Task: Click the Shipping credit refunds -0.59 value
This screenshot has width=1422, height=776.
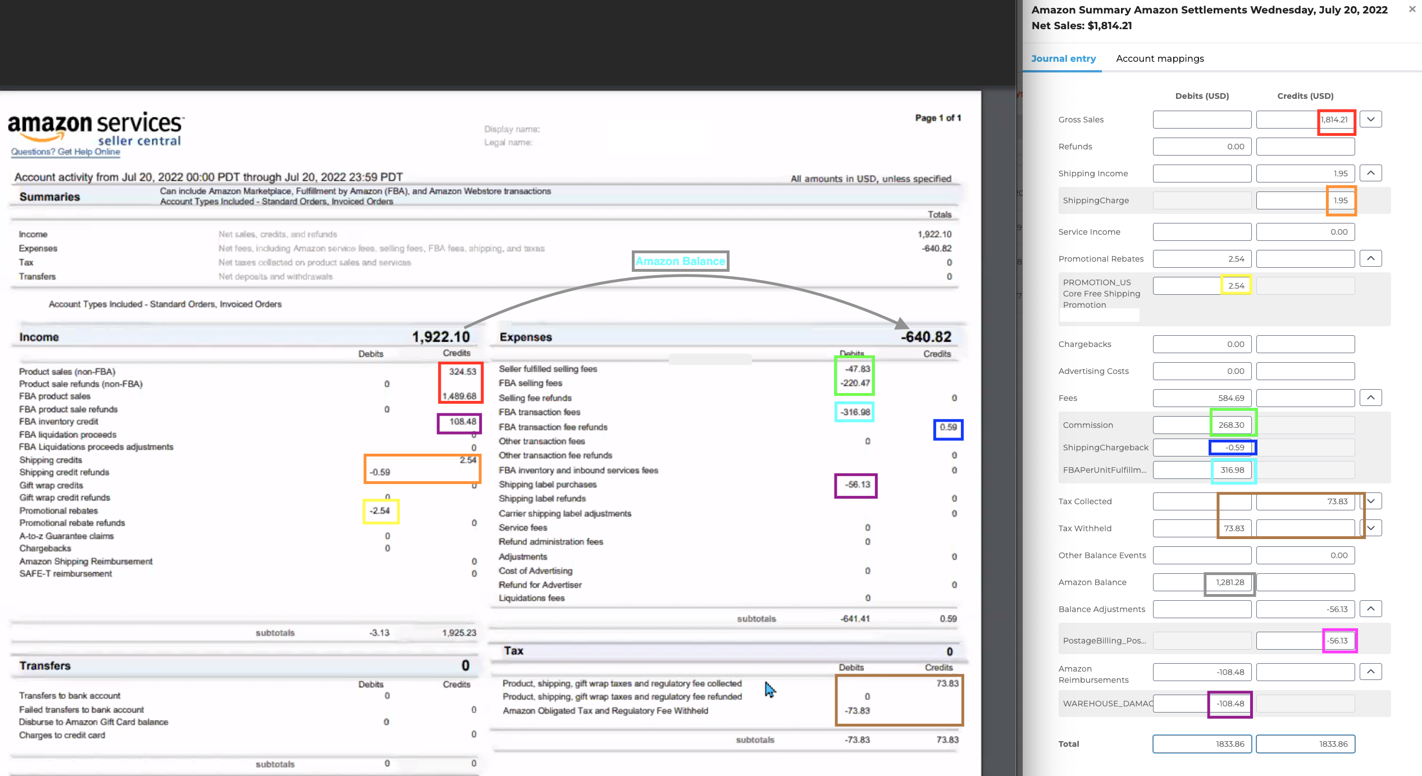Action: (380, 472)
